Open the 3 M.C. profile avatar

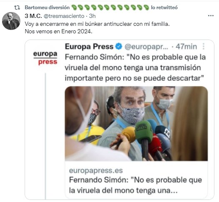pyautogui.click(x=11, y=21)
